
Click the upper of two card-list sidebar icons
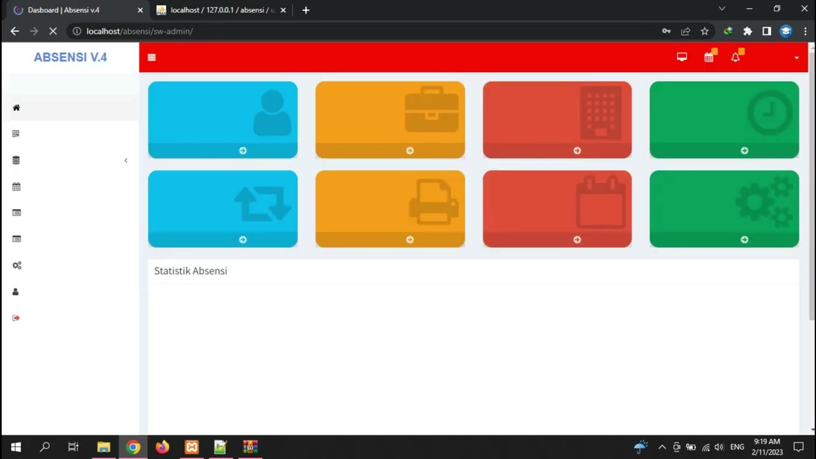click(17, 213)
